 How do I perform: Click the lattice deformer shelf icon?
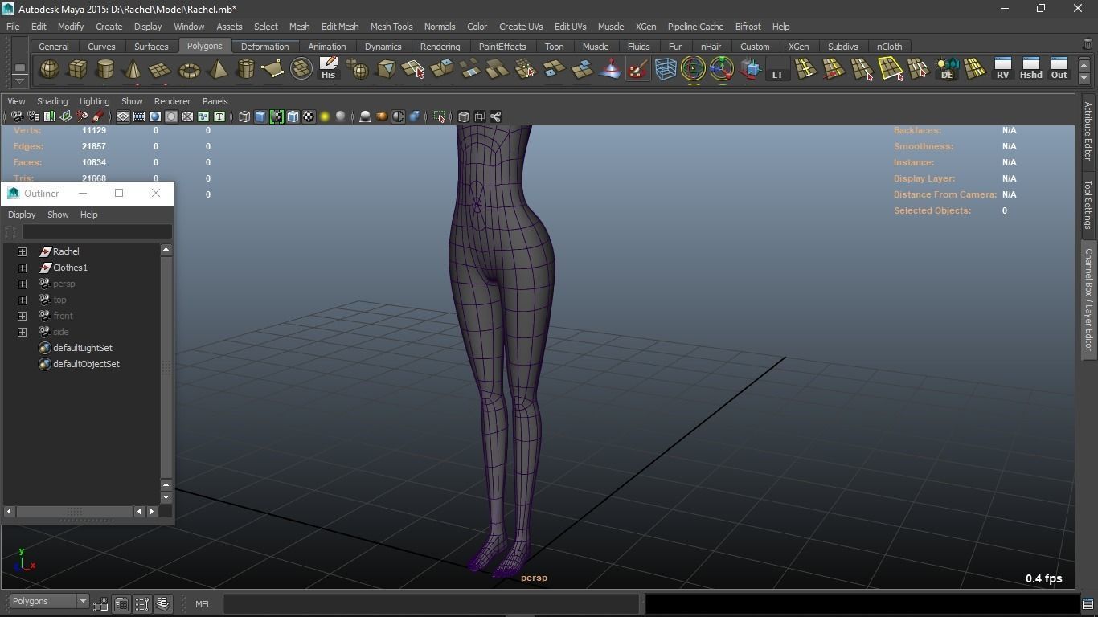pos(666,70)
